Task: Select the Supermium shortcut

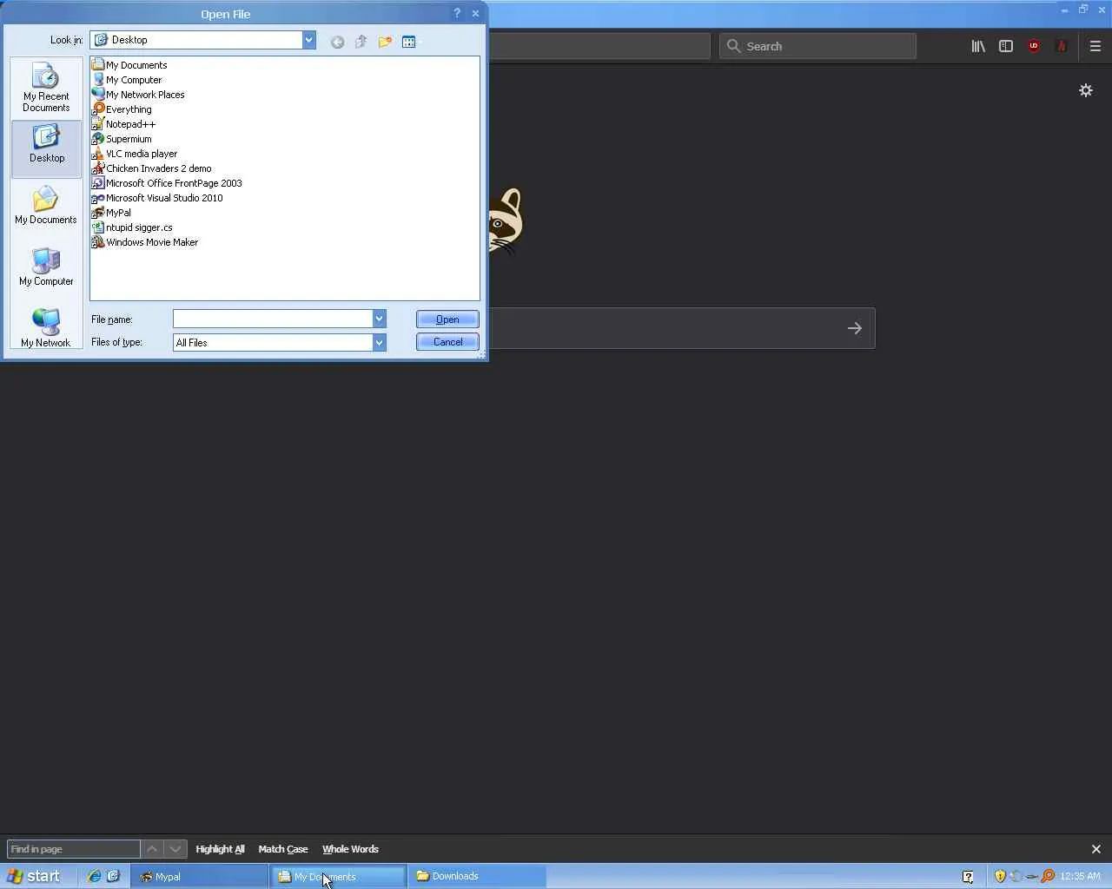Action: click(122, 139)
